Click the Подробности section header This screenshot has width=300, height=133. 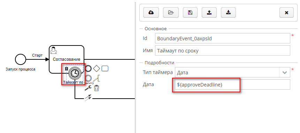pyautogui.click(x=159, y=63)
